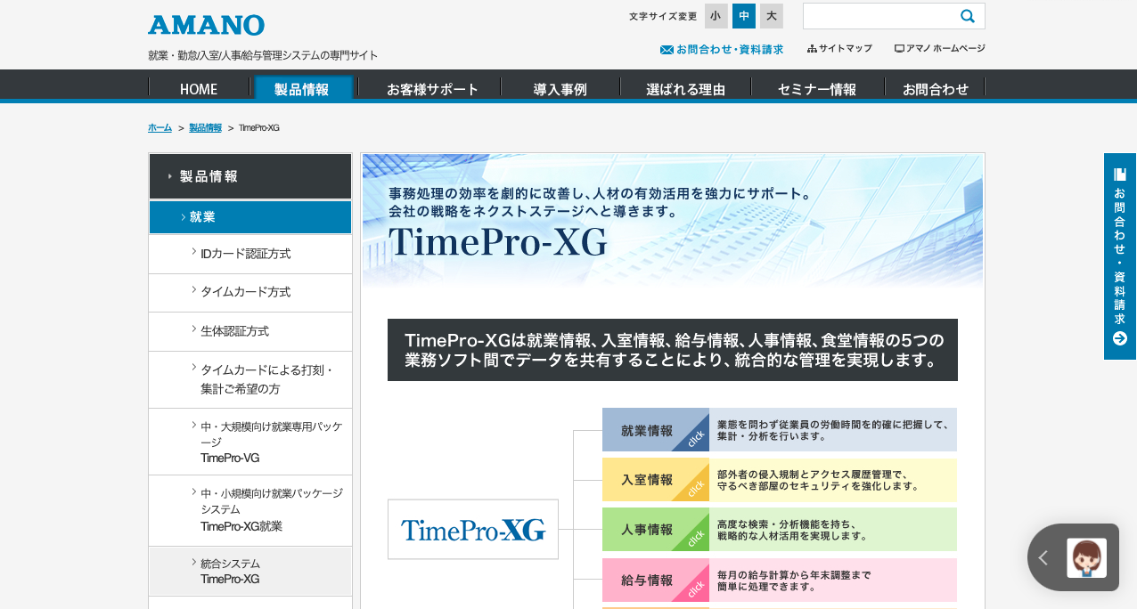Click the 入室情報 description text
This screenshot has width=1137, height=609.
pyautogui.click(x=818, y=480)
